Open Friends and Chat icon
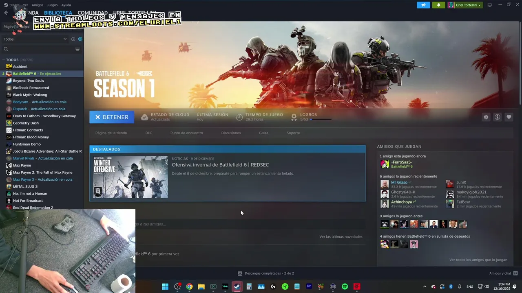This screenshot has height=293, width=522. pos(515,273)
